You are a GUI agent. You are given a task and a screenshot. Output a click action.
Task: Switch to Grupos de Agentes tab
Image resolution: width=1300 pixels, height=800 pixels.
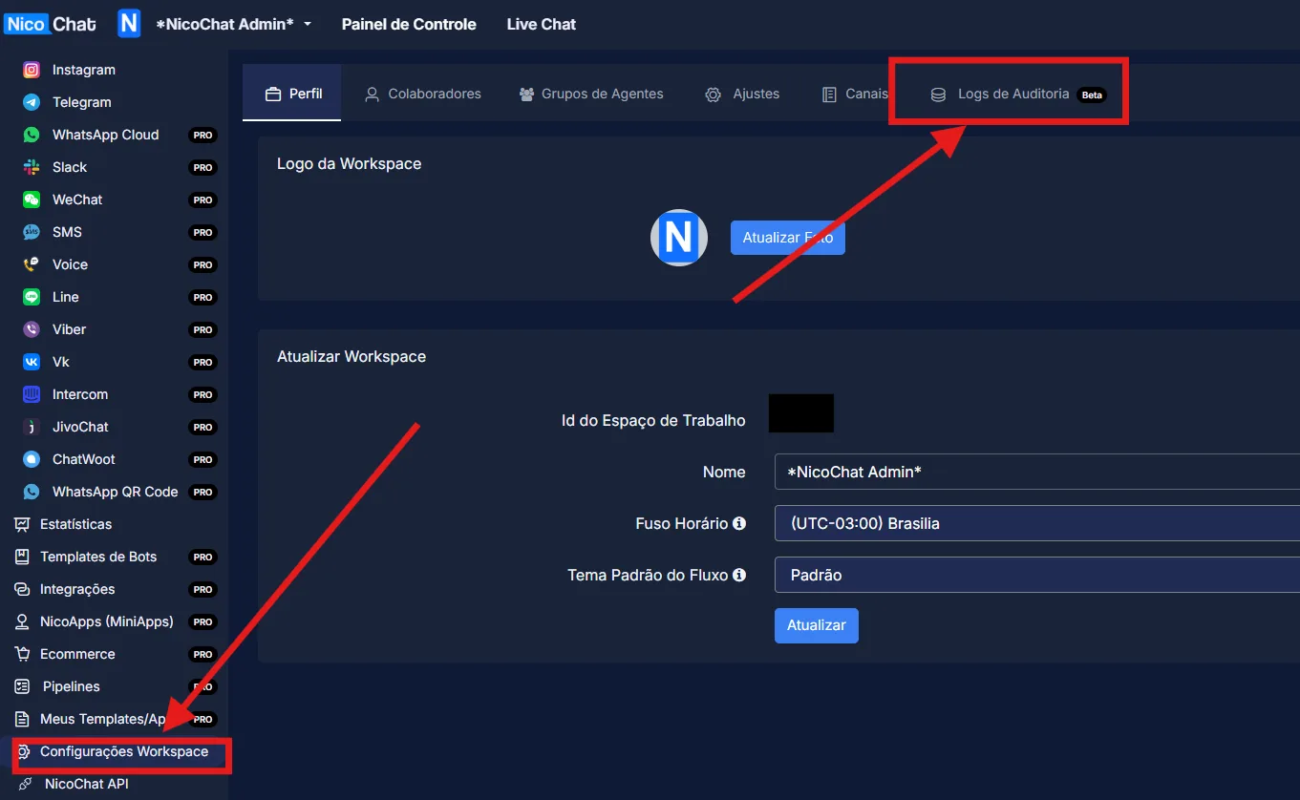[590, 94]
